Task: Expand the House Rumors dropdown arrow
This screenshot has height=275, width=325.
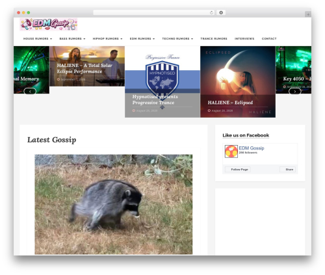Action: (x=51, y=39)
